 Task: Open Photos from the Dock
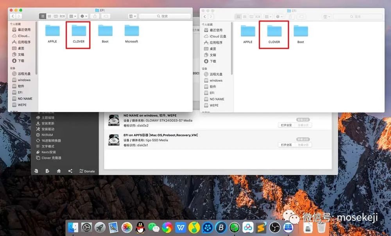coord(127,227)
